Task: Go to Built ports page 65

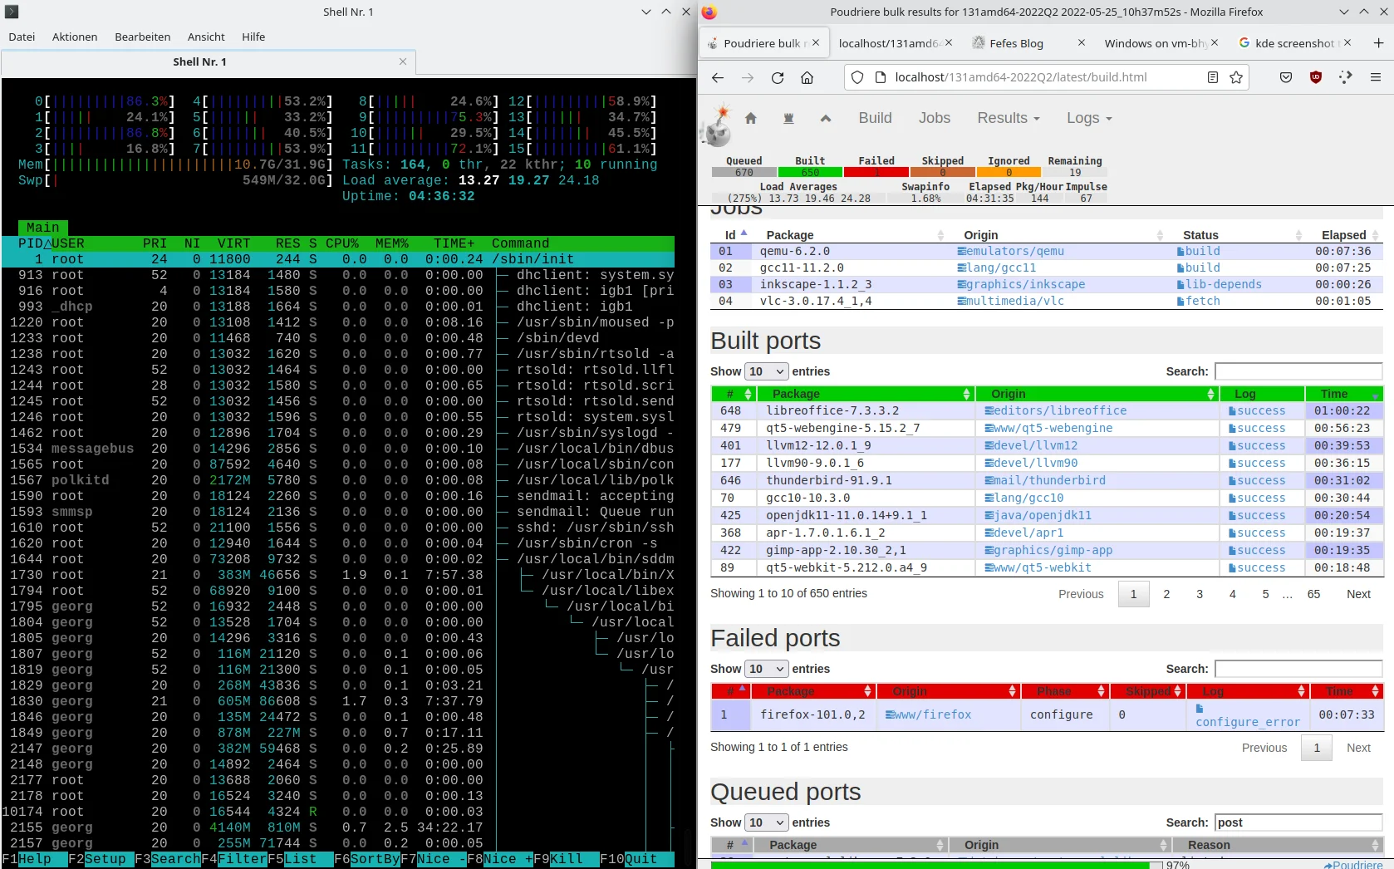Action: [x=1313, y=594]
